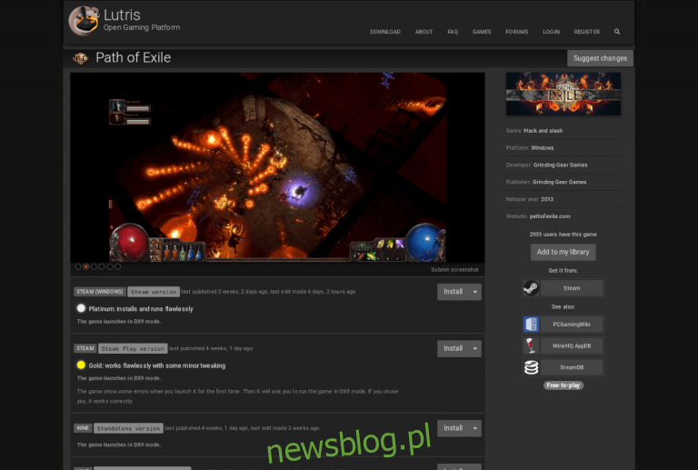Open the search magnifier icon
The image size is (698, 470).
[617, 32]
